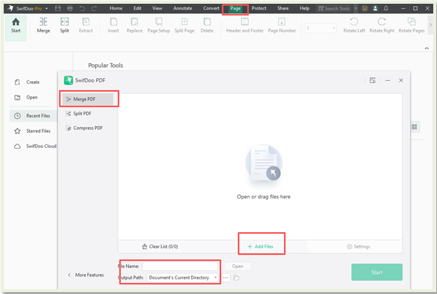Viewport: 437px width, 294px height.
Task: Go back to More Features
Action: click(86, 275)
